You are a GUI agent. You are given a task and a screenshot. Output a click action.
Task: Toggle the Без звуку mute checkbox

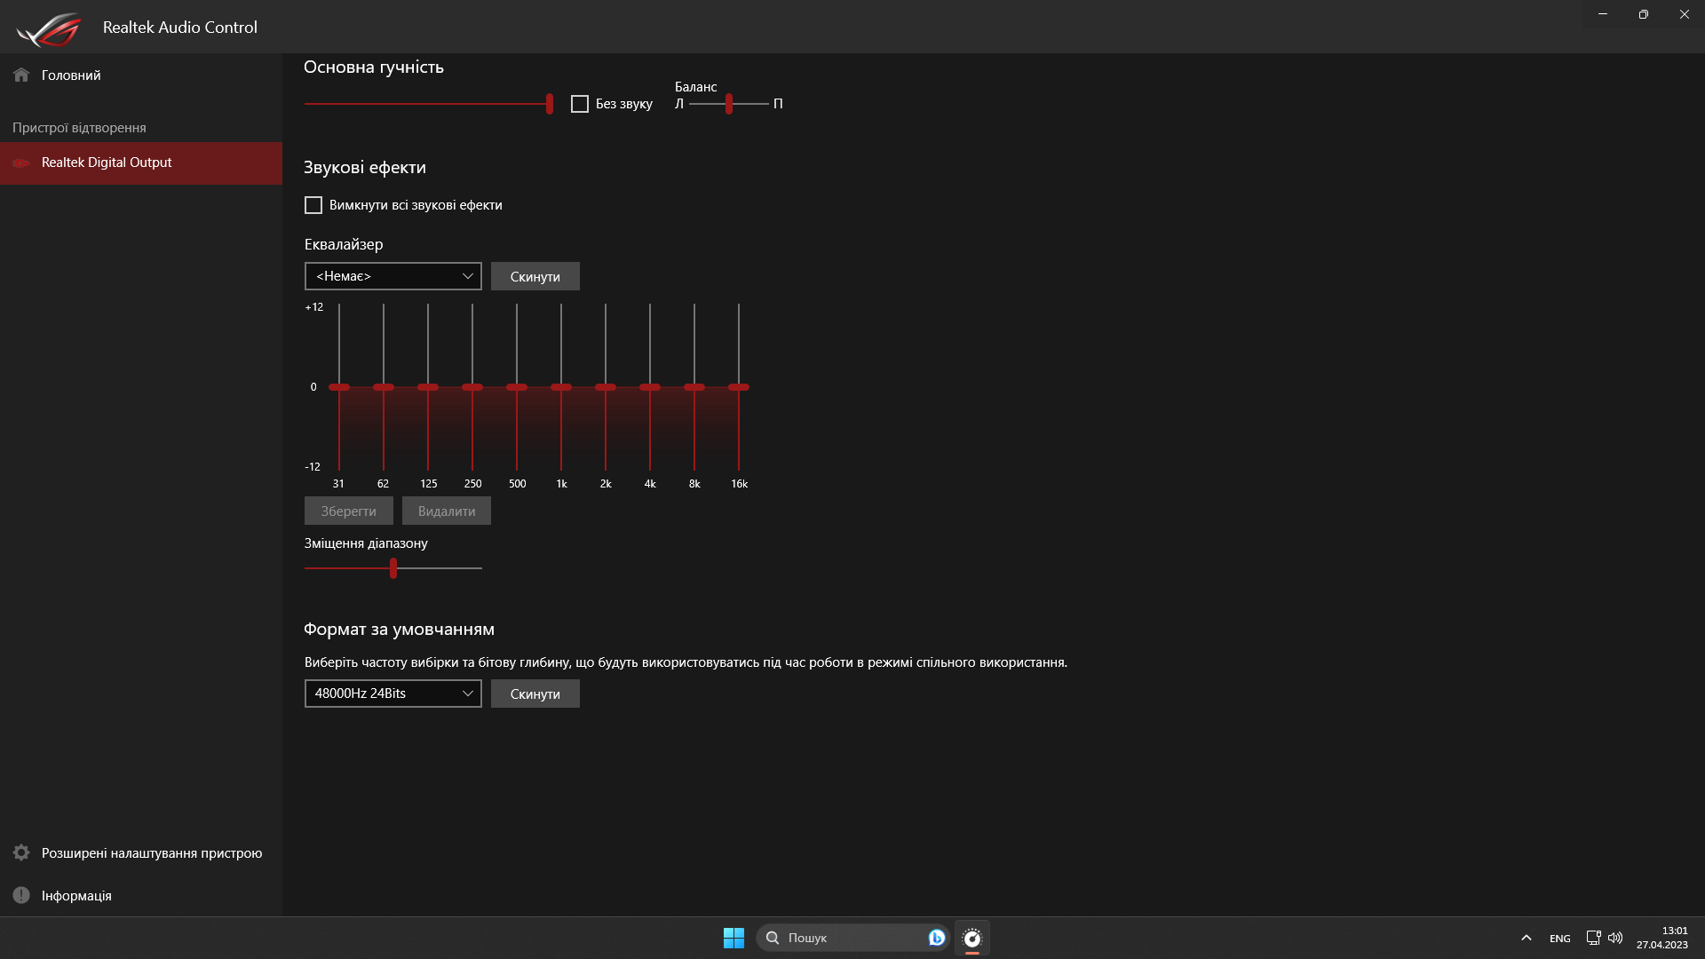(580, 104)
